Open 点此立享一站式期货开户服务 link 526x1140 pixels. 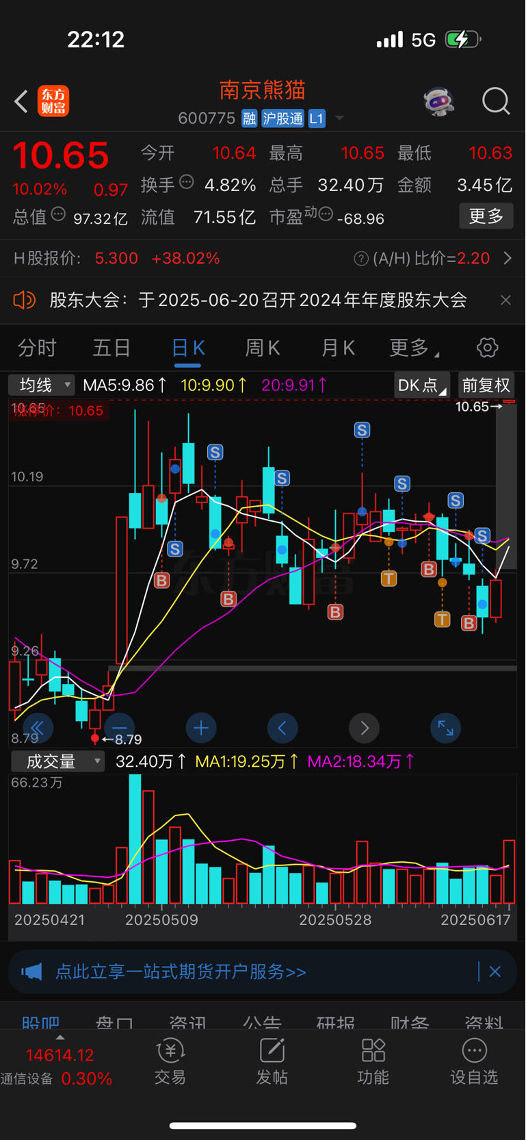click(181, 972)
